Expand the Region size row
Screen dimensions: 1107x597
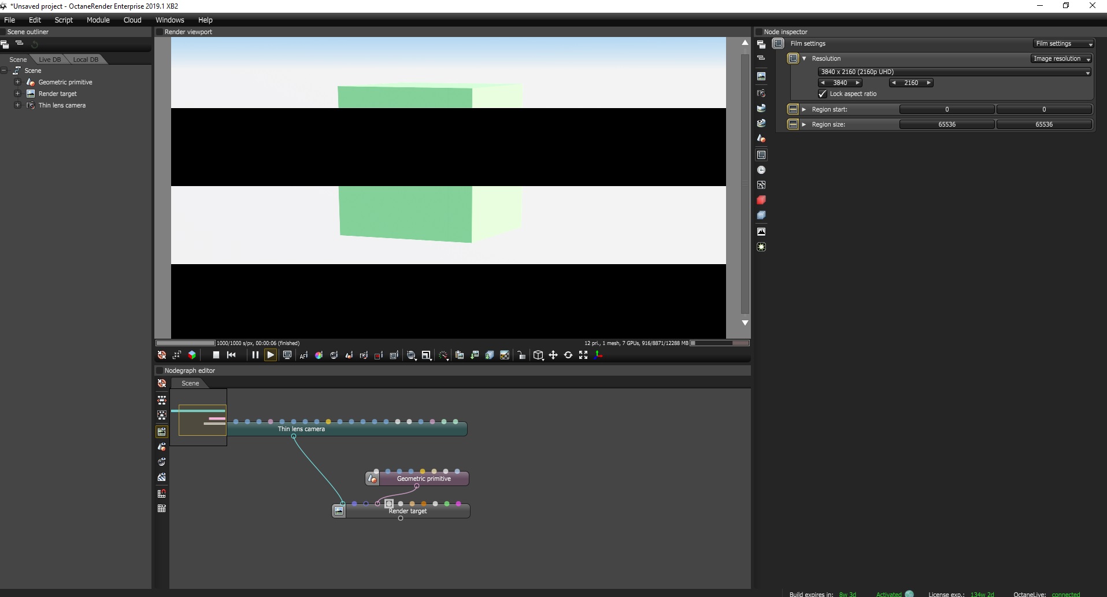(x=804, y=124)
